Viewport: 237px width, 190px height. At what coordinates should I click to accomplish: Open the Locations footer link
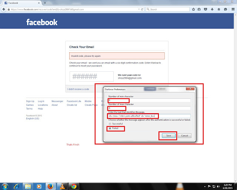(x=43, y=105)
